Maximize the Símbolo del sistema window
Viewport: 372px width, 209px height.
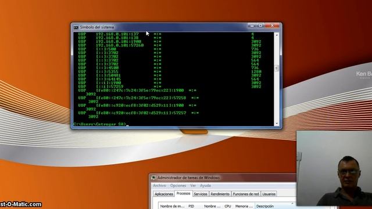[260, 26]
